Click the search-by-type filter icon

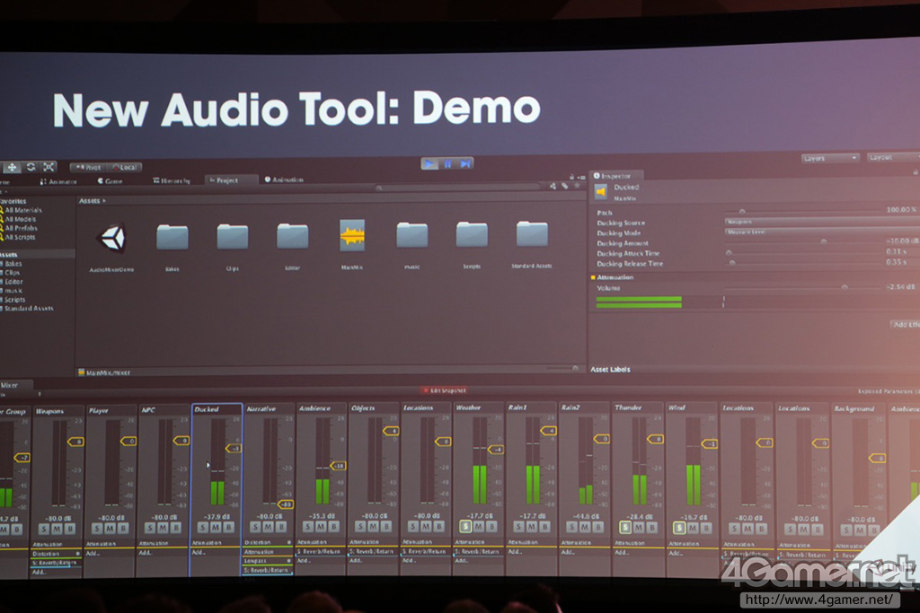click(553, 187)
